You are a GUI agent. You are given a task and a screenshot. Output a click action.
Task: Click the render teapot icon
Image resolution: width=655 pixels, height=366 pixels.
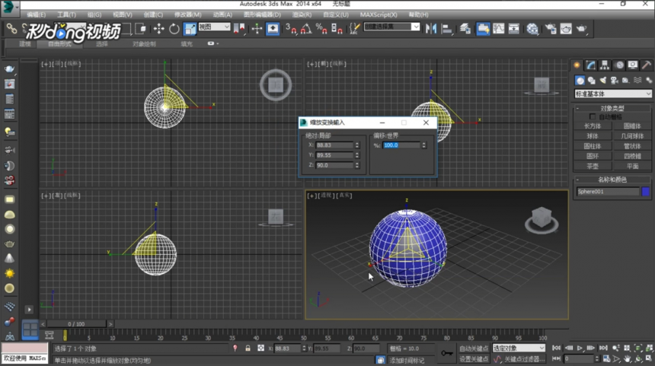[581, 29]
